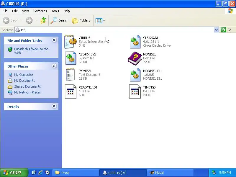Screen dimensions: 236x177
Task: Open the Tools menu
Action: [55, 11]
